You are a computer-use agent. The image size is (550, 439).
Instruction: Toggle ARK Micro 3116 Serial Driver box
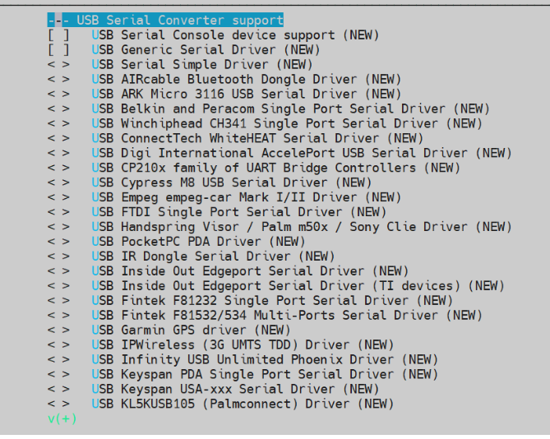pos(58,94)
